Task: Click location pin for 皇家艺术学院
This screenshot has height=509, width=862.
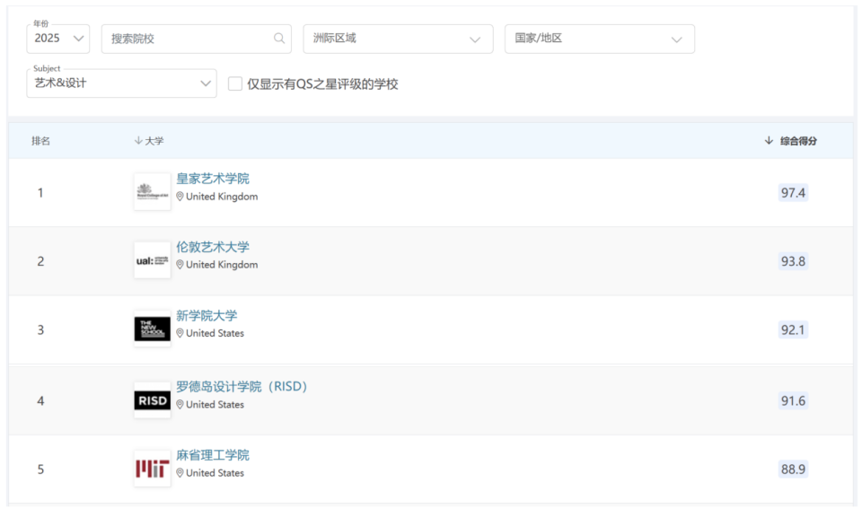Action: point(180,197)
